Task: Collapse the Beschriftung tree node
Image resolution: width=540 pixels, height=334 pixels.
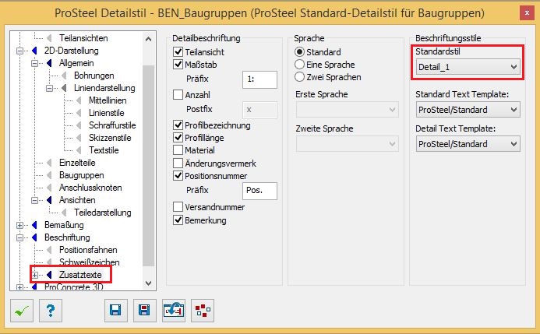Action: [x=20, y=237]
